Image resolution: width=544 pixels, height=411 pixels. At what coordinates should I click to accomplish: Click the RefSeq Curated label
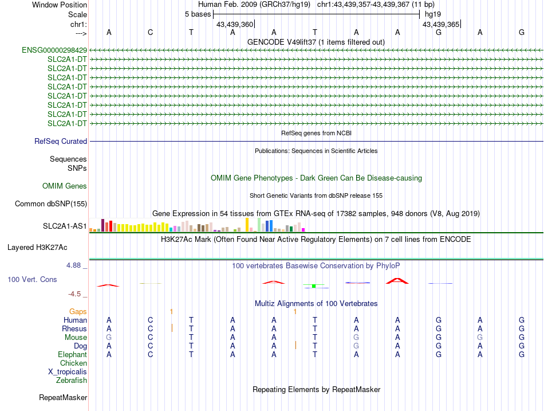(x=61, y=142)
